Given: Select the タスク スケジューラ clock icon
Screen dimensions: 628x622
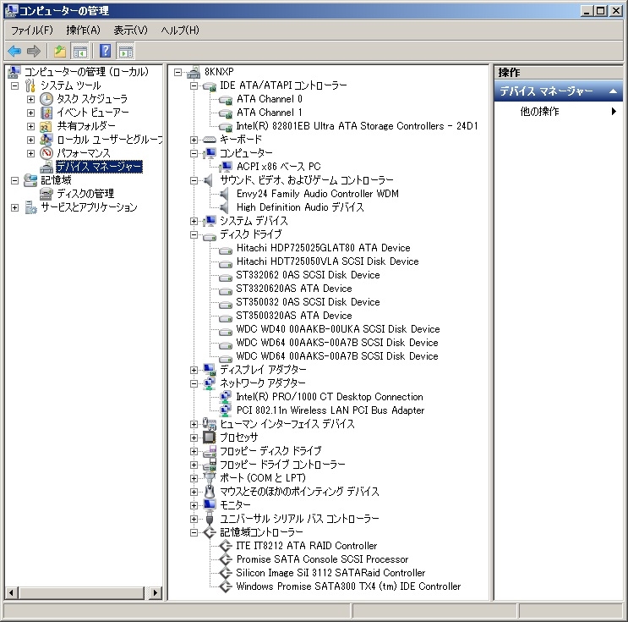Looking at the screenshot, I should tap(46, 99).
